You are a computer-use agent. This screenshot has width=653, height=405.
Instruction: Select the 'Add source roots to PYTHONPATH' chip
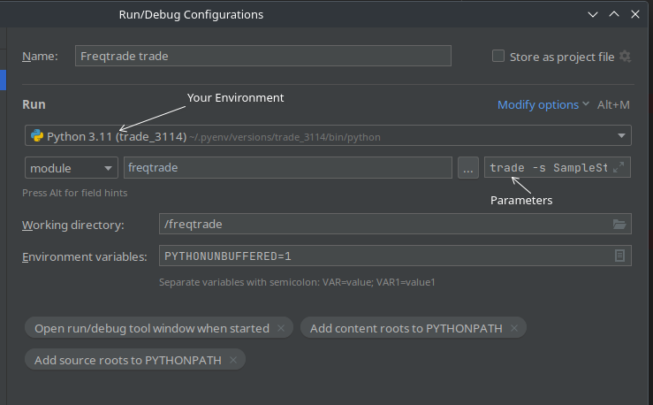pos(126,360)
